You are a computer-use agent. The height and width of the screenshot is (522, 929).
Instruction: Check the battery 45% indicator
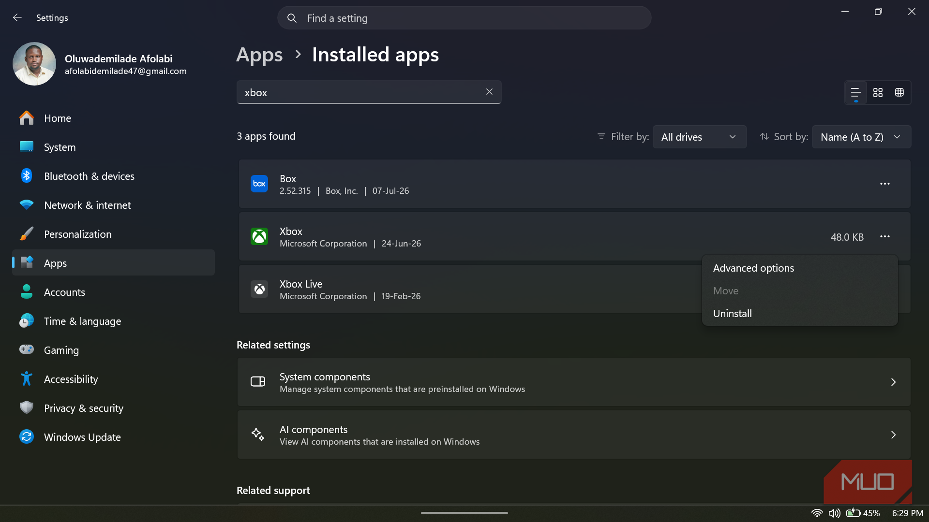coord(863,513)
